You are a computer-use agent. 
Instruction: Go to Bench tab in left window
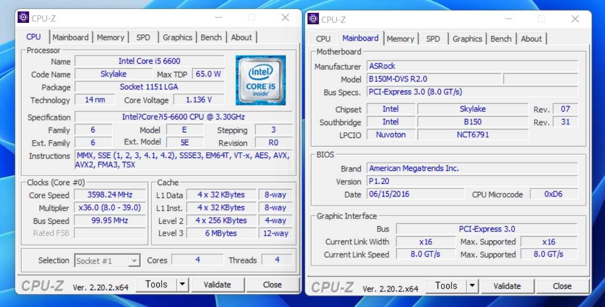click(211, 37)
